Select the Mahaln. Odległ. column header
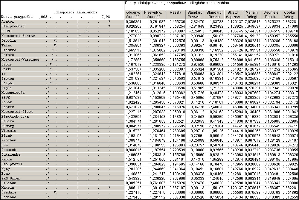This screenshot has height=200, width=299. [x=252, y=15]
